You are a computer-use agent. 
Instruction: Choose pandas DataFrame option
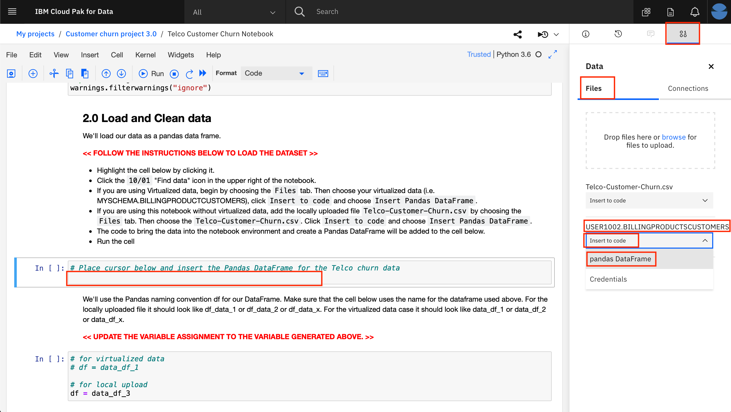click(x=620, y=259)
